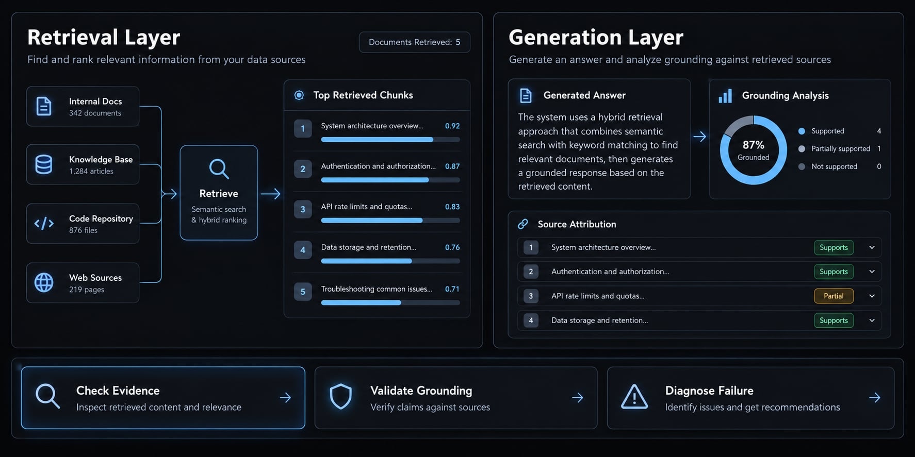Click the Internal Docs document icon

[x=44, y=106]
